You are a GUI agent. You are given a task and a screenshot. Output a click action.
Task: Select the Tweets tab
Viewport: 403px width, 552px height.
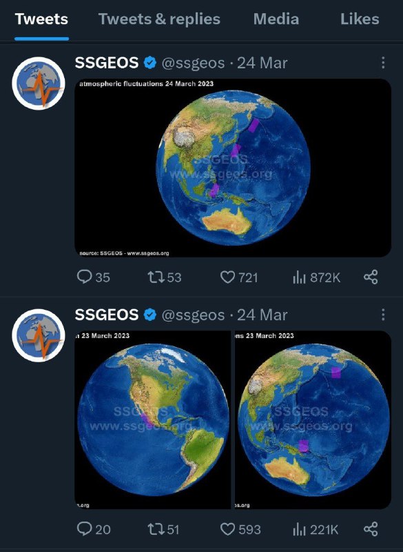[41, 19]
